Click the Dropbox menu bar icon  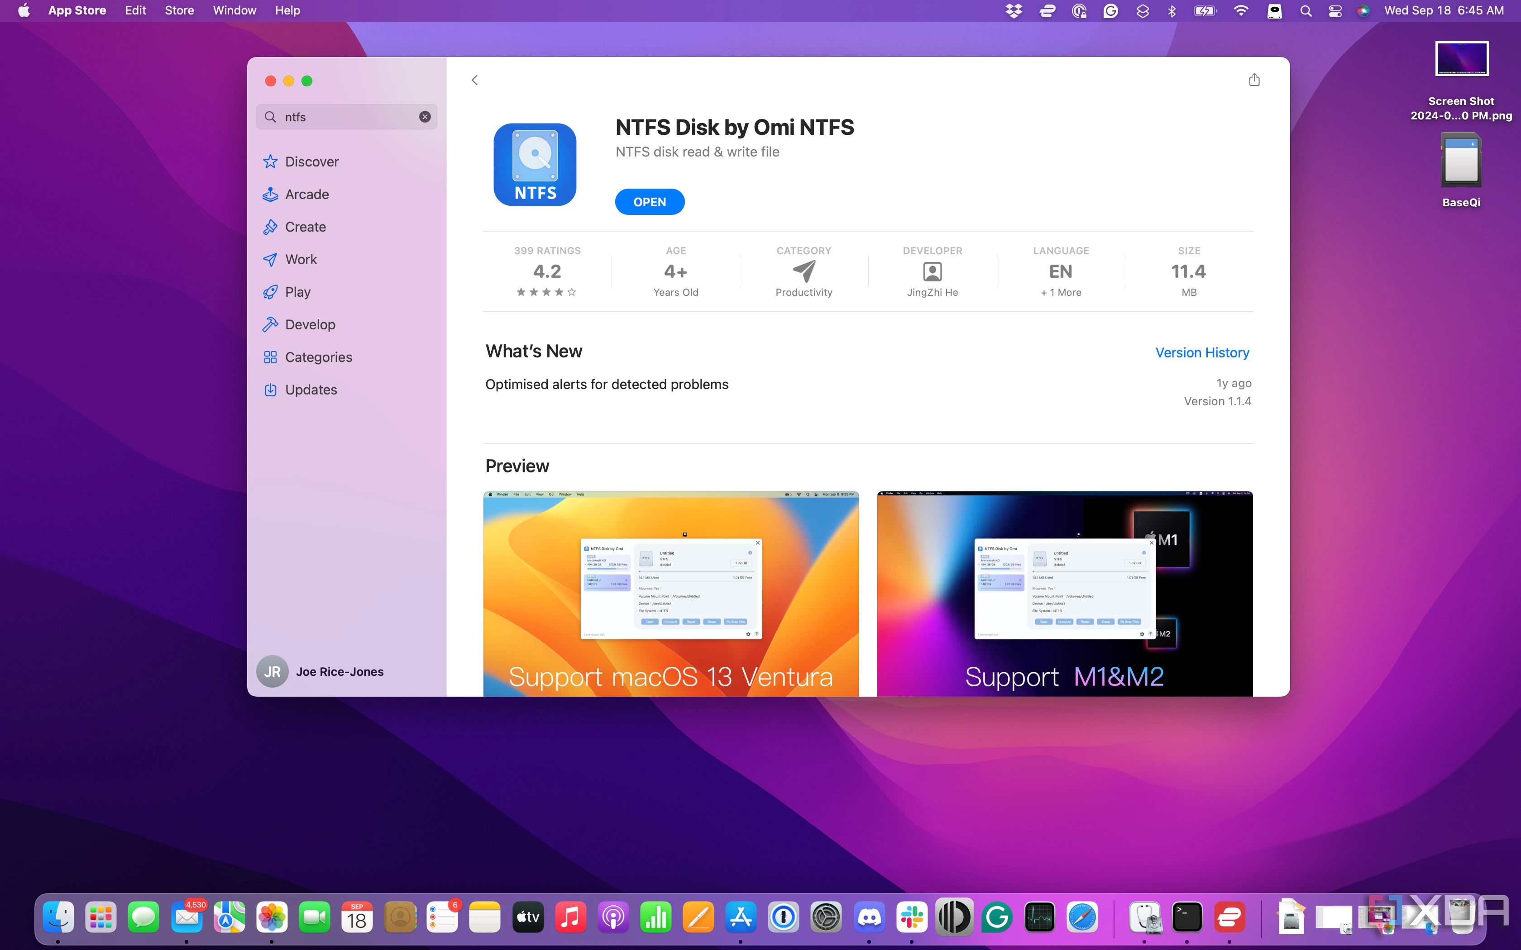pyautogui.click(x=1014, y=11)
